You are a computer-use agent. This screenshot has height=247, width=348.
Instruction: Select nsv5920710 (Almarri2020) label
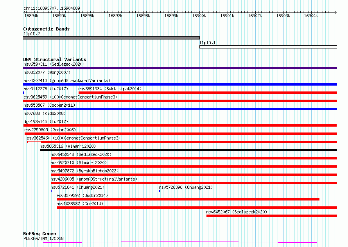pyautogui.click(x=79, y=163)
